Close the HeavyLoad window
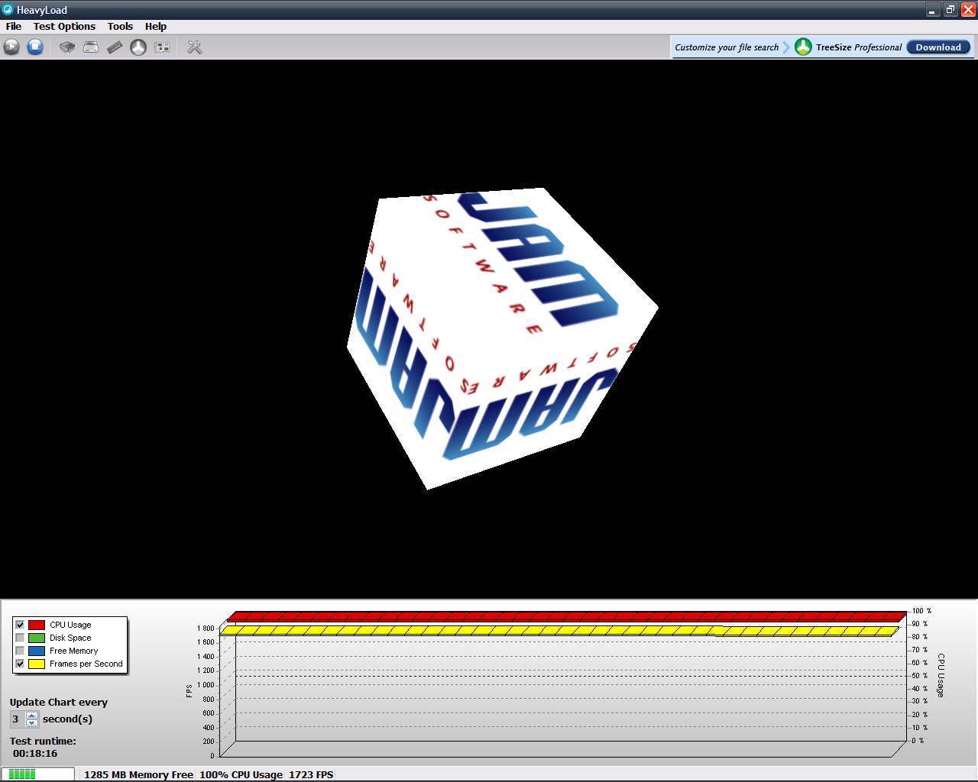This screenshot has height=782, width=978. point(968,10)
